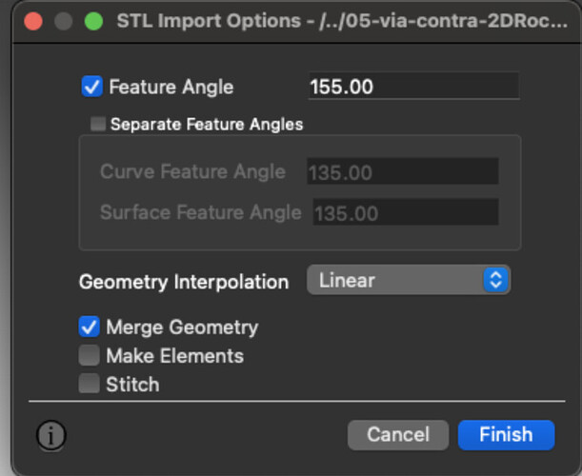
Task: Cancel the STL import dialog
Action: [398, 435]
